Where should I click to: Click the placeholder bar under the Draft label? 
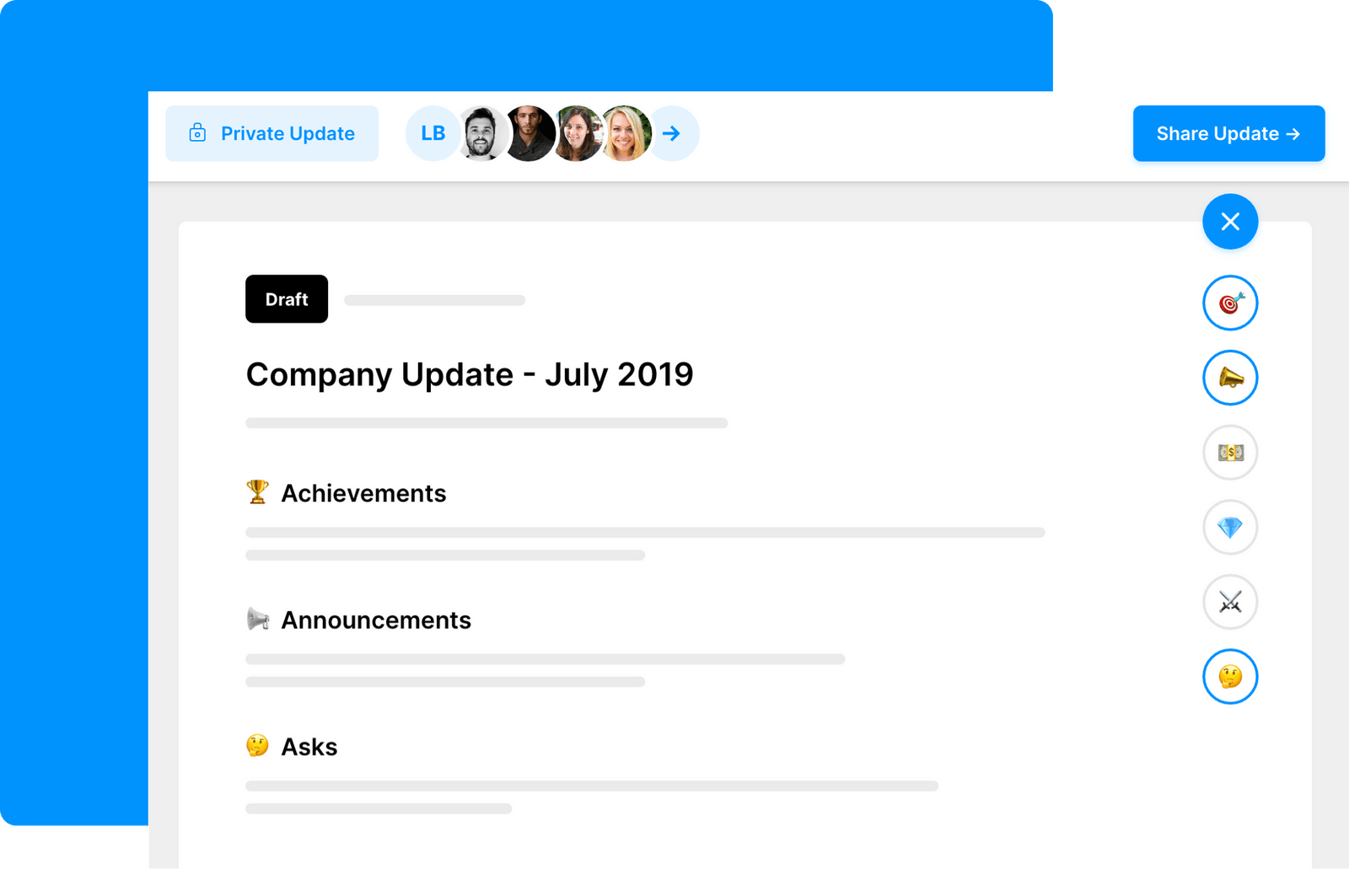point(434,300)
